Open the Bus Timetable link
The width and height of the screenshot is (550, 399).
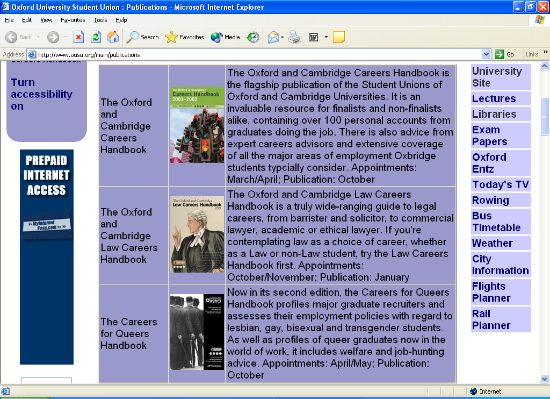(x=501, y=222)
